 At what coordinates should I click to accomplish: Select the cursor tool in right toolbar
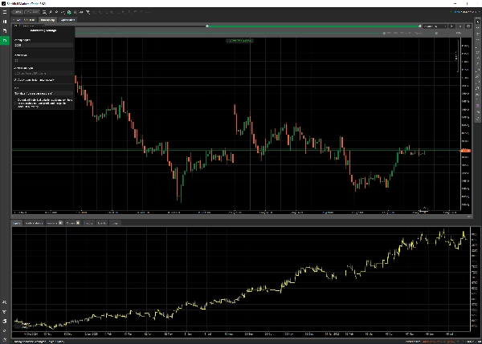tap(478, 22)
